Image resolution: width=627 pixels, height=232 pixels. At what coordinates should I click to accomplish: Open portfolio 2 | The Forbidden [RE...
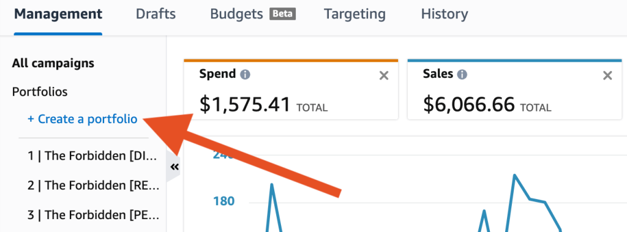click(94, 185)
